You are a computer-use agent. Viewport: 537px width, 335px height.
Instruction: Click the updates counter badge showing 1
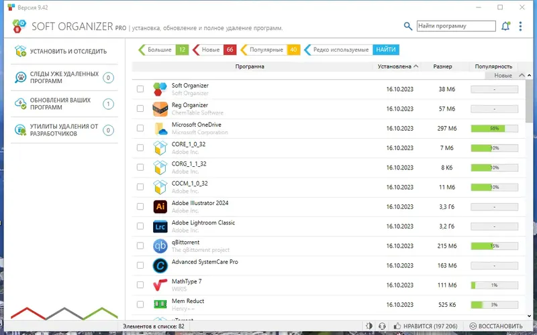(x=108, y=104)
